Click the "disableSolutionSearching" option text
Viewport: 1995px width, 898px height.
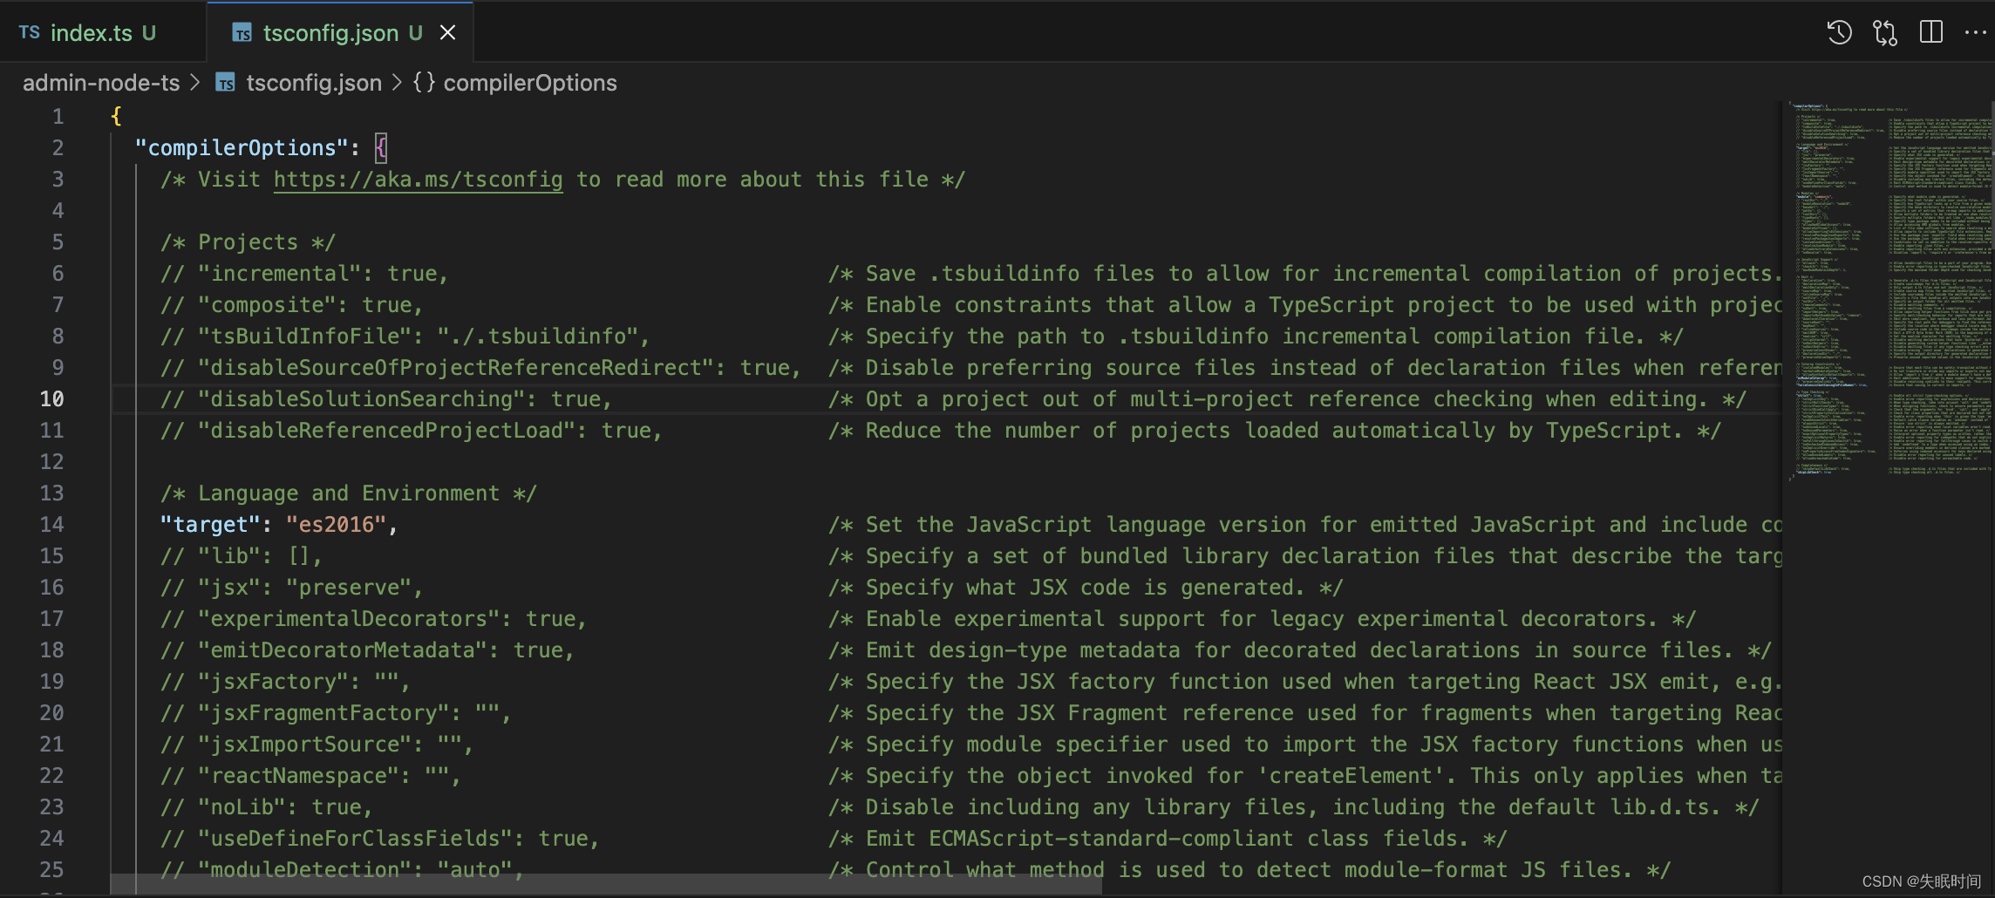[x=368, y=399]
